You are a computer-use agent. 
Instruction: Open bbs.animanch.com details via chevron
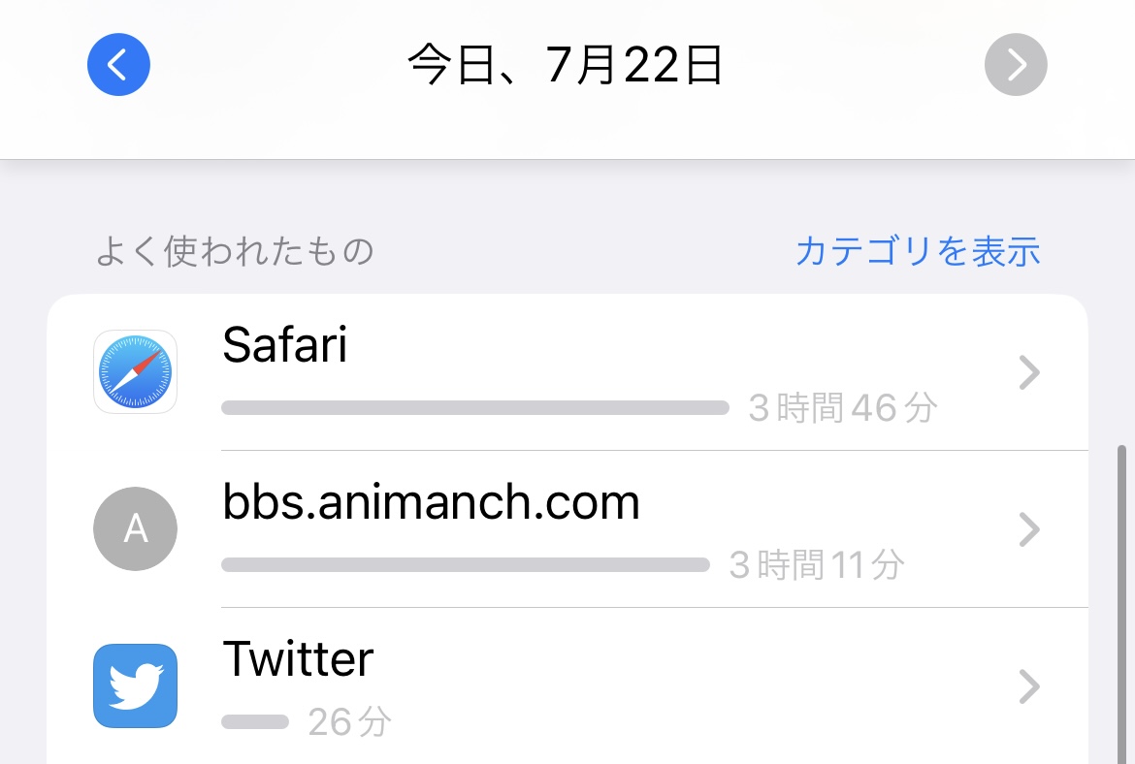1029,529
